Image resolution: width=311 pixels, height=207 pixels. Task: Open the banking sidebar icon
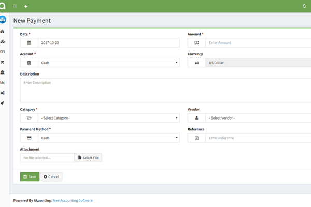[x=3, y=72]
